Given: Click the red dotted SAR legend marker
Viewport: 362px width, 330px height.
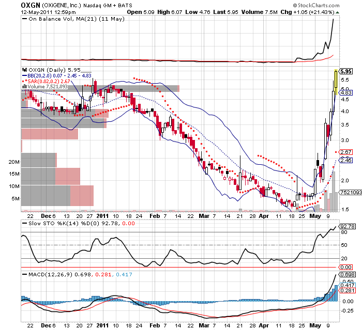Looking at the screenshot, I should pos(24,82).
